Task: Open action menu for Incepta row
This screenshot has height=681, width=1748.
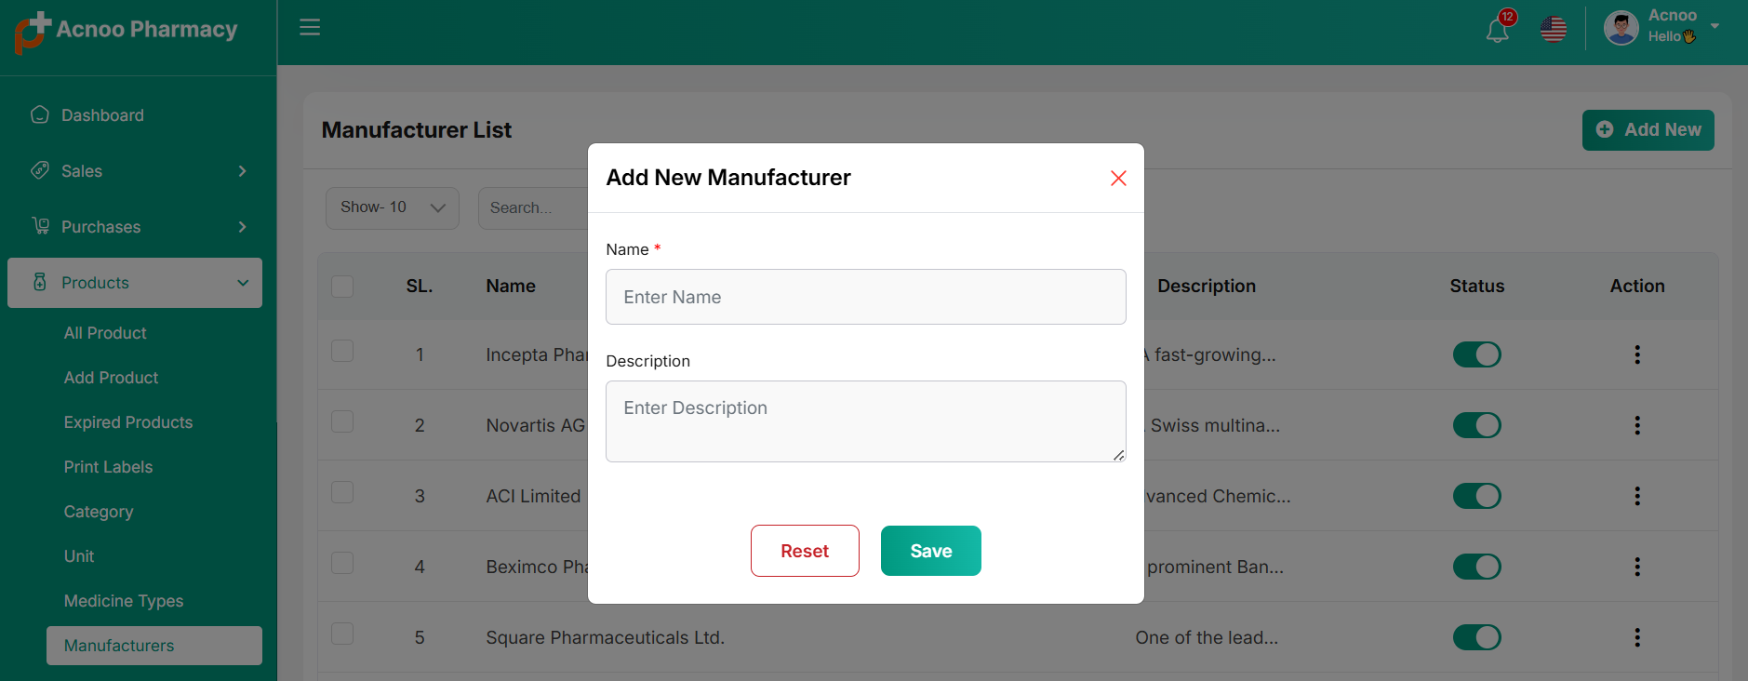Action: point(1637,354)
